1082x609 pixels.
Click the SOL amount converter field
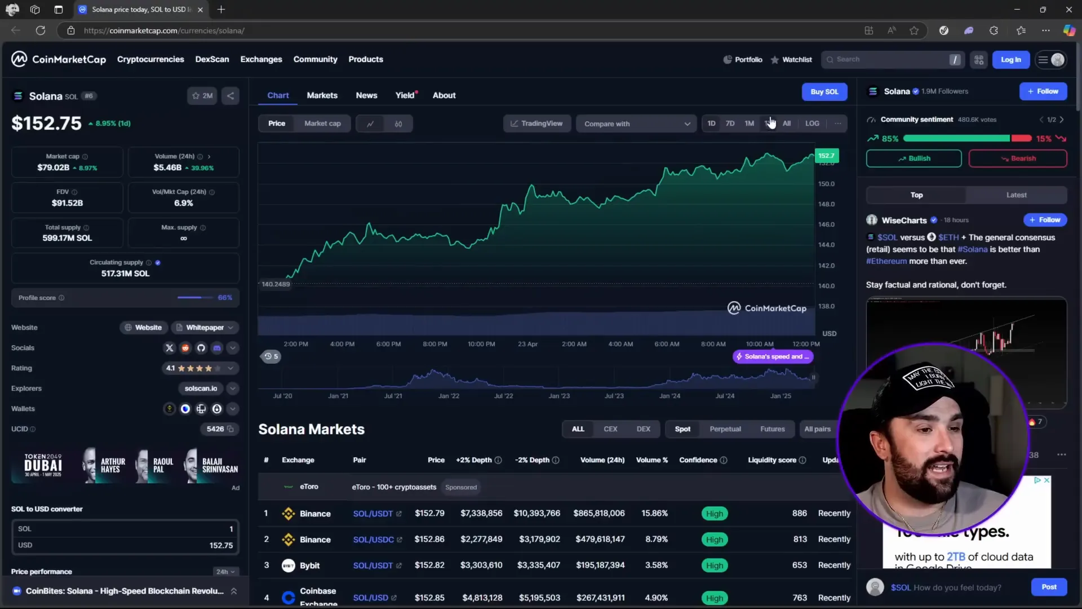click(x=125, y=529)
